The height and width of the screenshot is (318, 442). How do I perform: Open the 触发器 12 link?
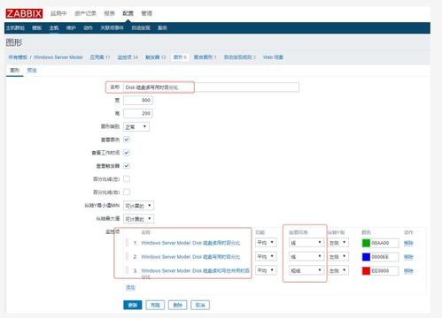click(156, 57)
